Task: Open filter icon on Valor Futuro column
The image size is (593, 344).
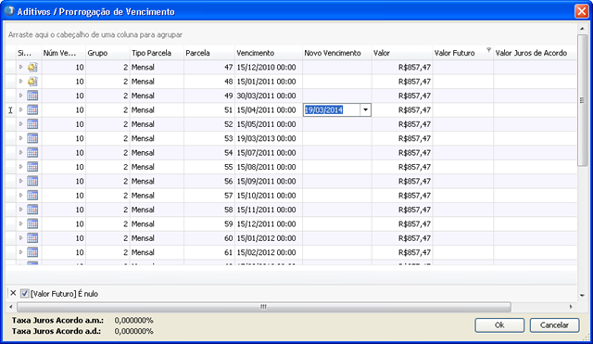Action: (x=488, y=50)
